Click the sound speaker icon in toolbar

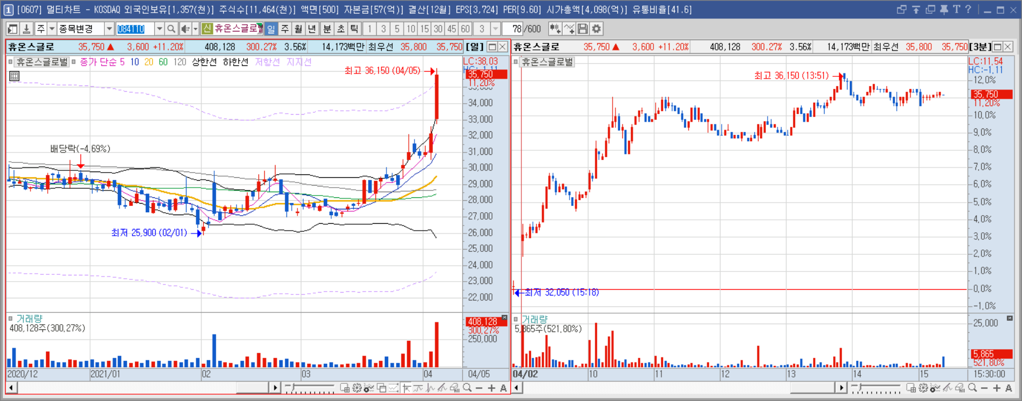click(185, 29)
